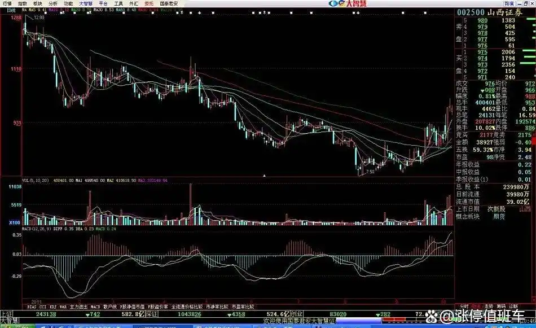This screenshot has width=536, height=328.
Task: Open the 外汇 menu
Action: (x=134, y=3)
